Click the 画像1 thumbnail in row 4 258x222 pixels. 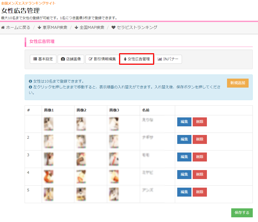click(x=49, y=177)
